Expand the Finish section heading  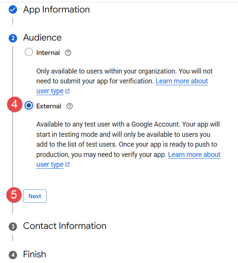click(x=34, y=254)
